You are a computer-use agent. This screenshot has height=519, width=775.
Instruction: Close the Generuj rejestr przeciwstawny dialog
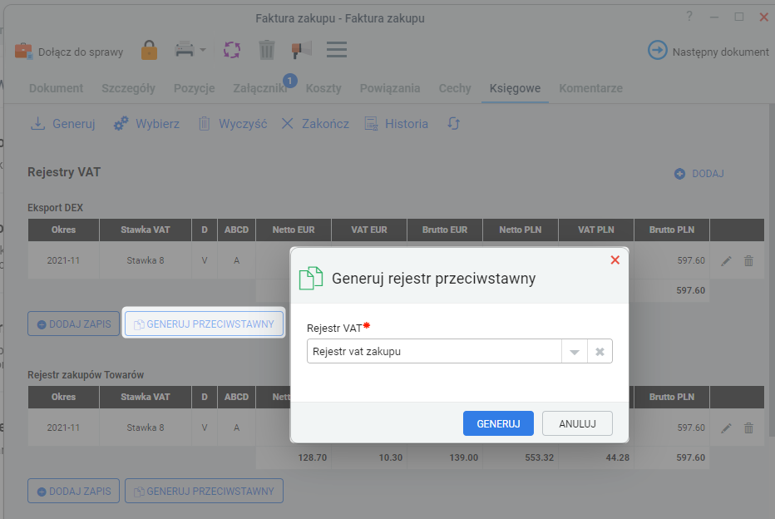(615, 260)
